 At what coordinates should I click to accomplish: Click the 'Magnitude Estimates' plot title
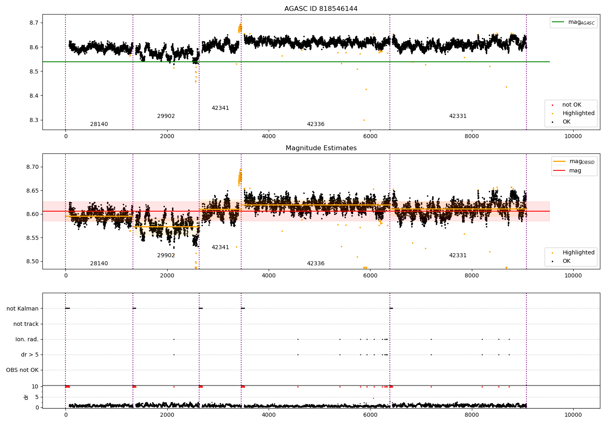tap(321, 148)
